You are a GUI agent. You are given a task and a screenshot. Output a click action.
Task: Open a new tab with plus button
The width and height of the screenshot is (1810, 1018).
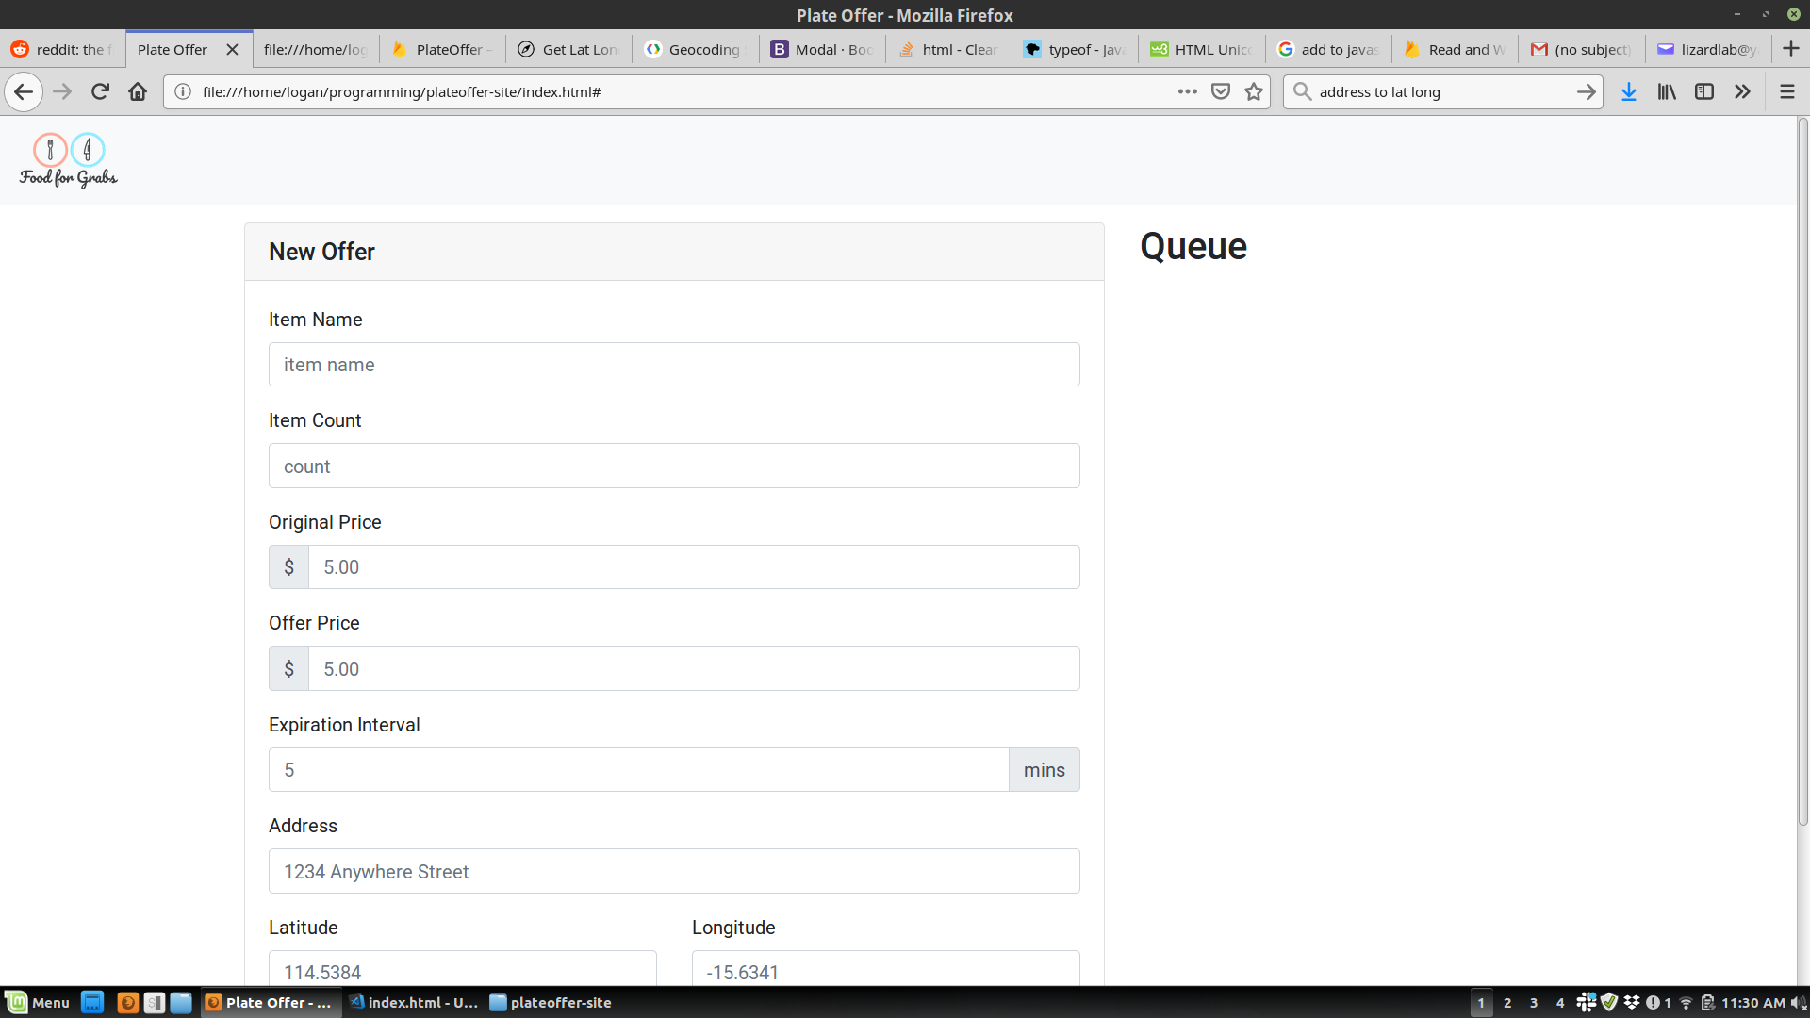tap(1790, 49)
